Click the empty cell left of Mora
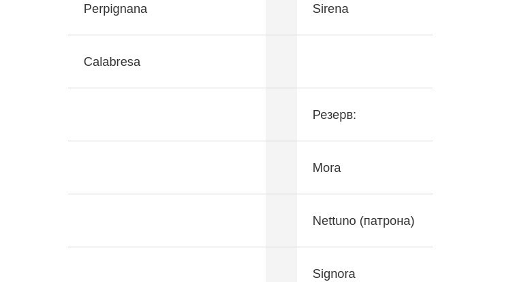 167,168
